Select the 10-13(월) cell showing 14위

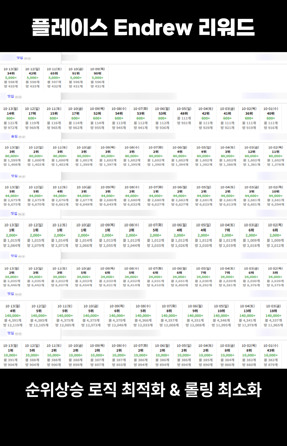tap(11, 118)
